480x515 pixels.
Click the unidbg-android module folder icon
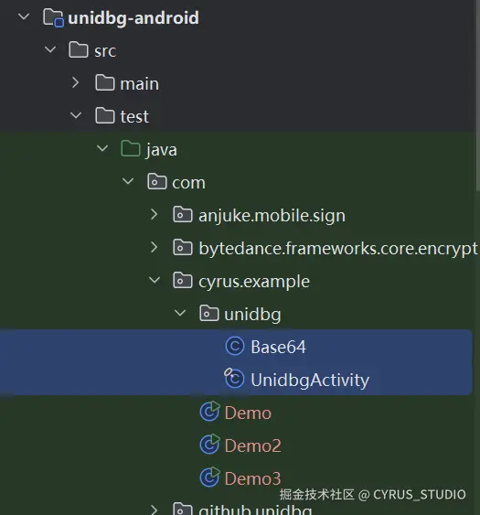53,17
